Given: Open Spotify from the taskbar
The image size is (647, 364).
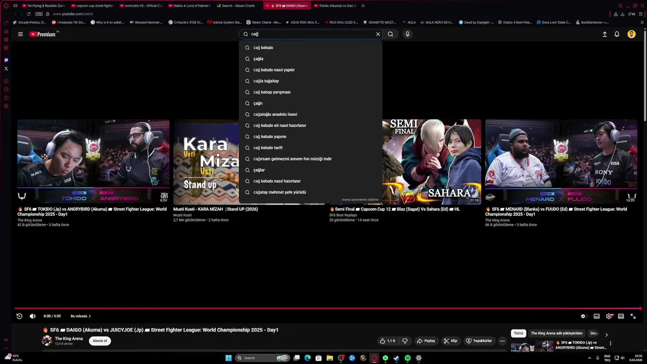Looking at the screenshot, I should click(x=407, y=358).
